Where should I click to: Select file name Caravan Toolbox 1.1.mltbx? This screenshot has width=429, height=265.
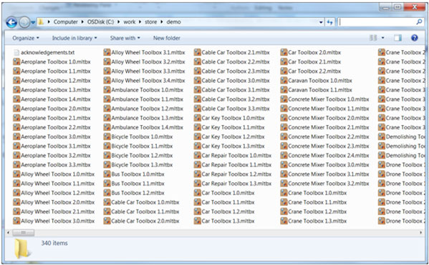tap(320, 90)
